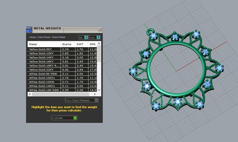Click the Calculate button

64,118
